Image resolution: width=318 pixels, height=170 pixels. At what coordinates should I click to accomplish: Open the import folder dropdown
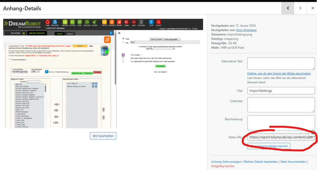point(160,49)
